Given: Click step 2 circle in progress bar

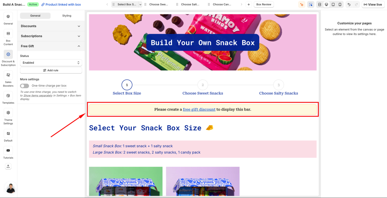Looking at the screenshot, I should [x=203, y=85].
